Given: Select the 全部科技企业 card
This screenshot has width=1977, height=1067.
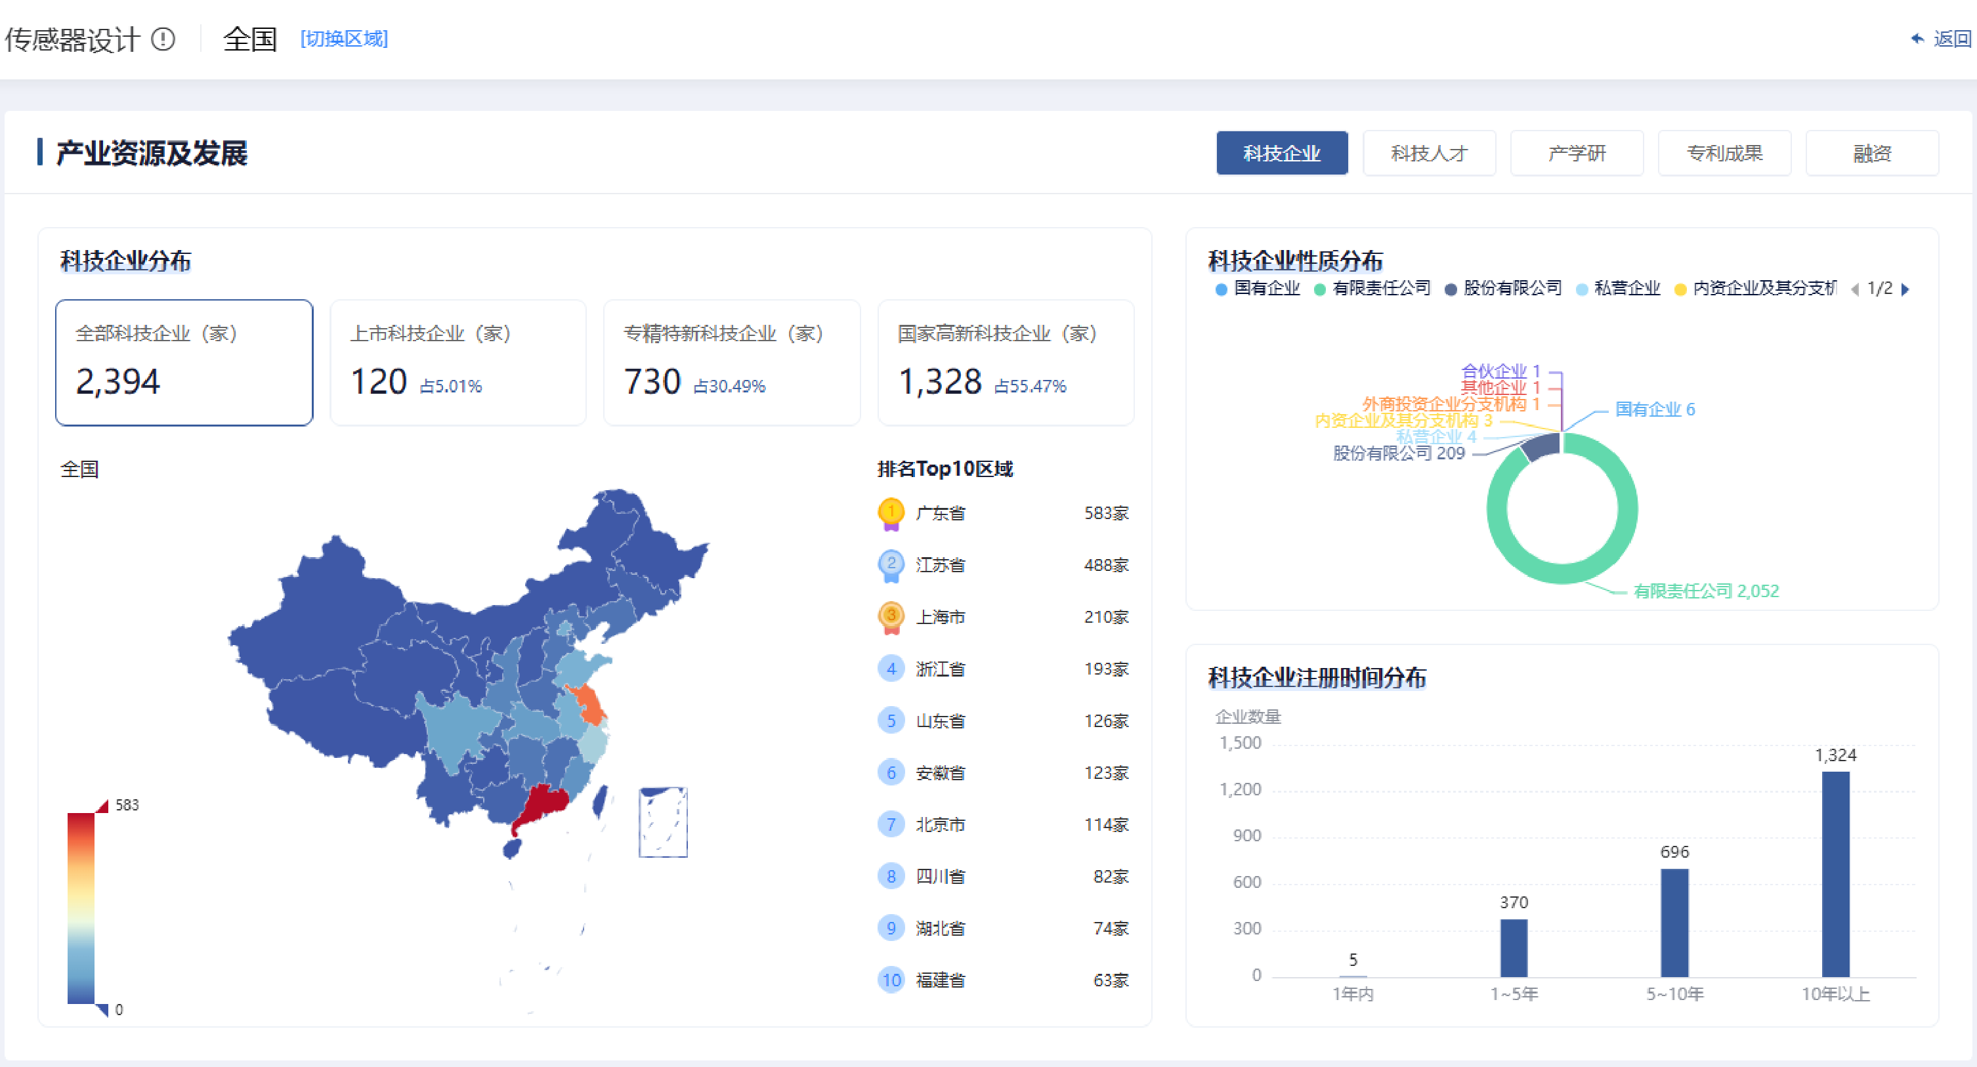Looking at the screenshot, I should [184, 363].
